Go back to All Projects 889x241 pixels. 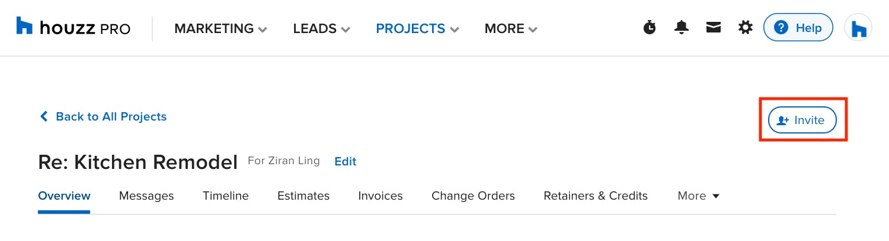[x=103, y=116]
